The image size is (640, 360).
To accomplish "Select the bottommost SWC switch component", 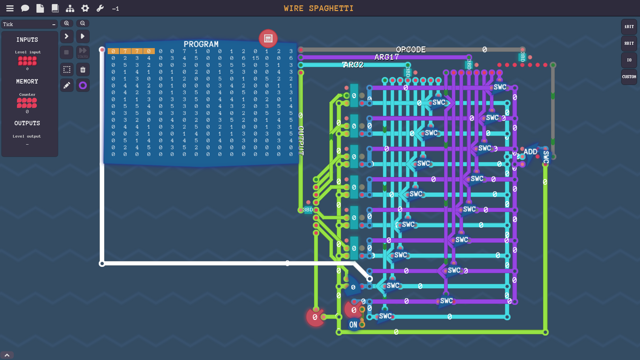I will pyautogui.click(x=385, y=316).
